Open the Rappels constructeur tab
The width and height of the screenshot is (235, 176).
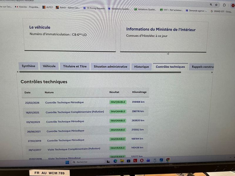coord(202,67)
